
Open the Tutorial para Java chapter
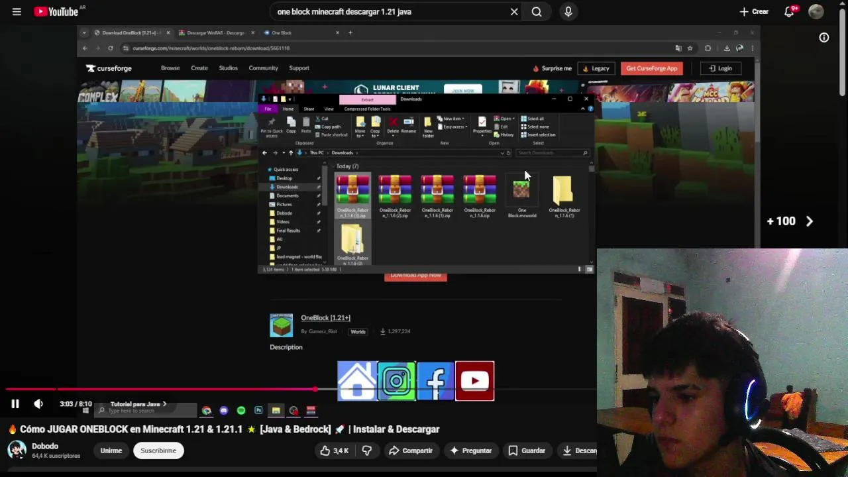138,403
